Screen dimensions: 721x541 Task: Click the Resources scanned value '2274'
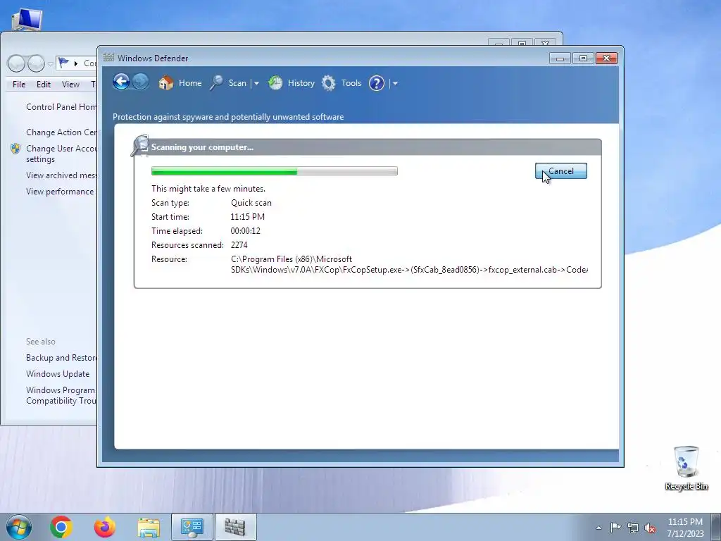239,245
